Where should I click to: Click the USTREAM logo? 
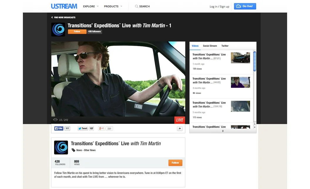point(64,6)
